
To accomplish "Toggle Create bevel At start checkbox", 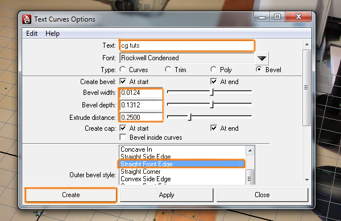I will click(x=123, y=82).
